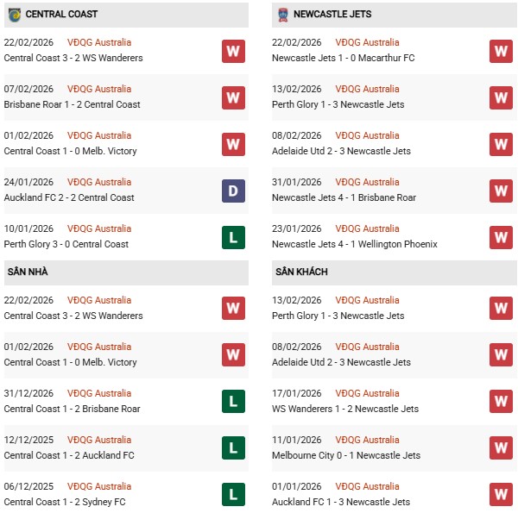Click the Central Coast team logo
Screen dimensions: 518x513
coord(15,15)
